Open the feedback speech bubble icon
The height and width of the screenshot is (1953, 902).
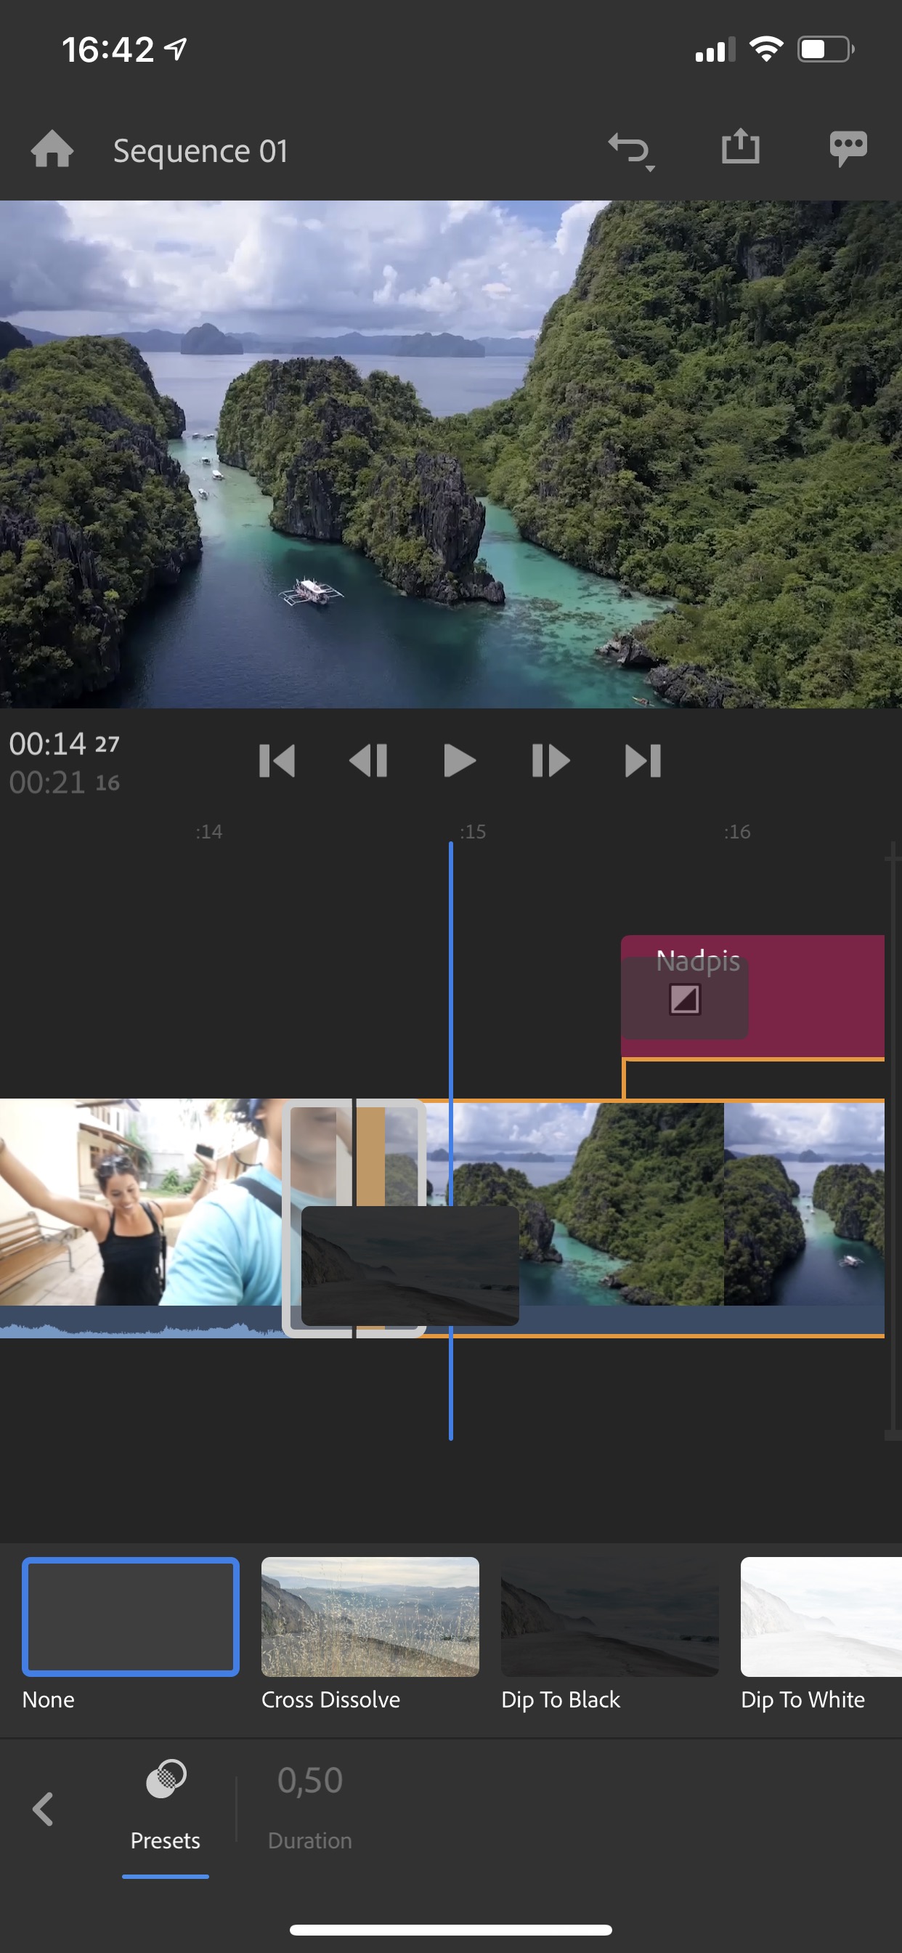pos(848,149)
